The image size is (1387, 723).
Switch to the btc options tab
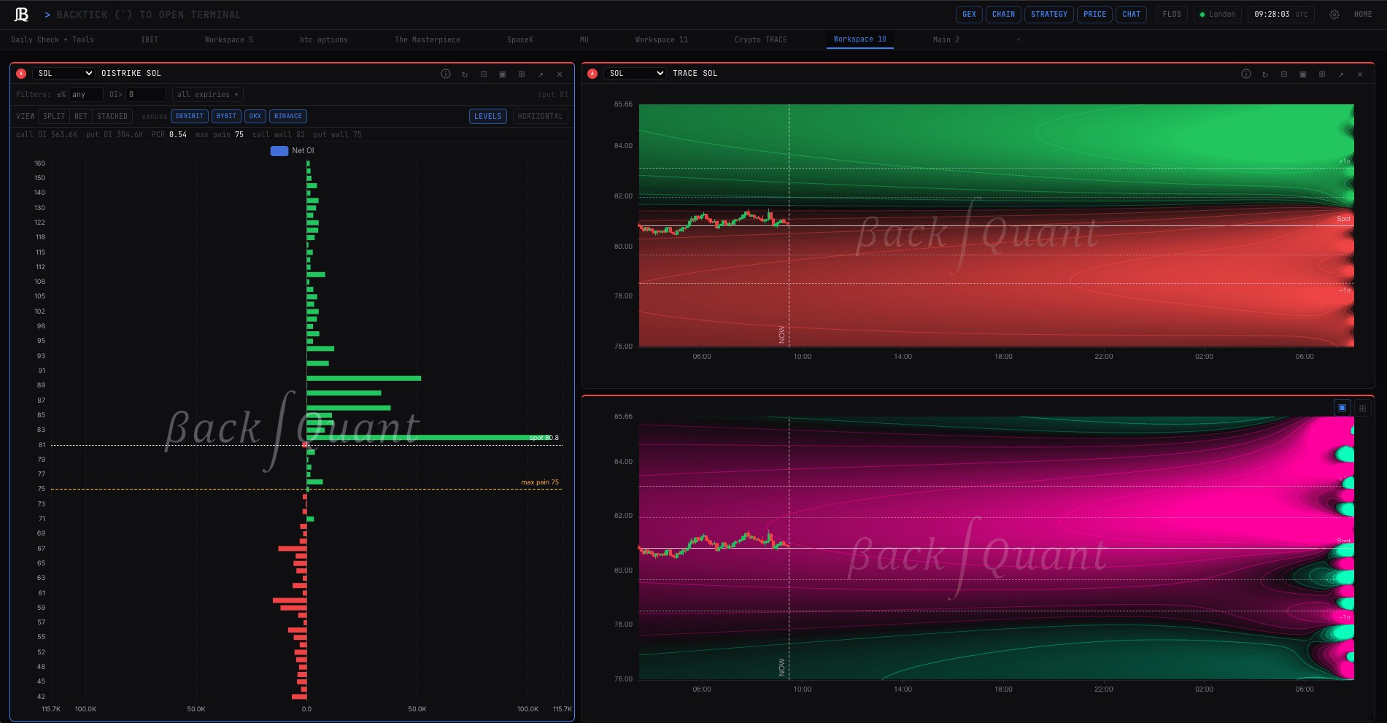[324, 39]
